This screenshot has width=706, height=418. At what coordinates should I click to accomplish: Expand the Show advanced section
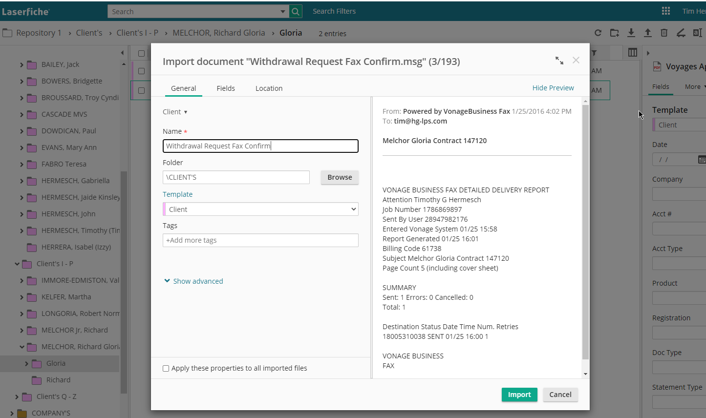pos(193,281)
